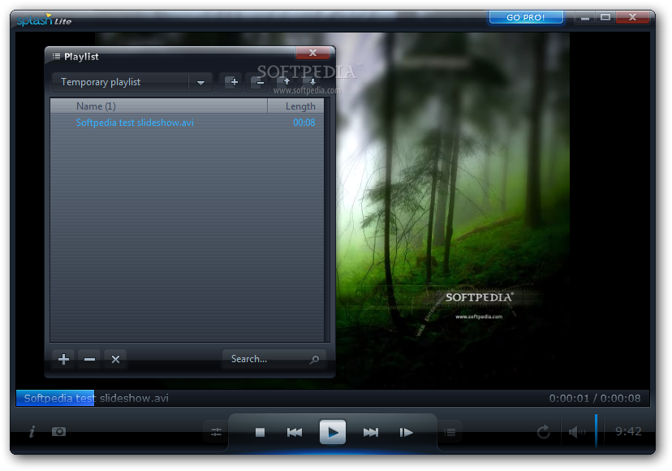Expand the Temporary playlist dropdown
Screen dimensions: 672x471
(200, 82)
